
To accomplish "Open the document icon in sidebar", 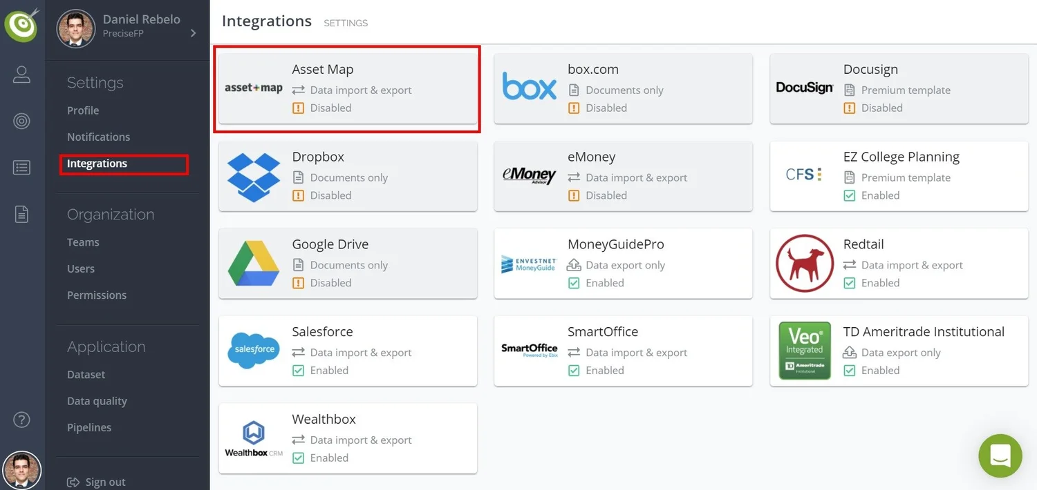I will 22,214.
